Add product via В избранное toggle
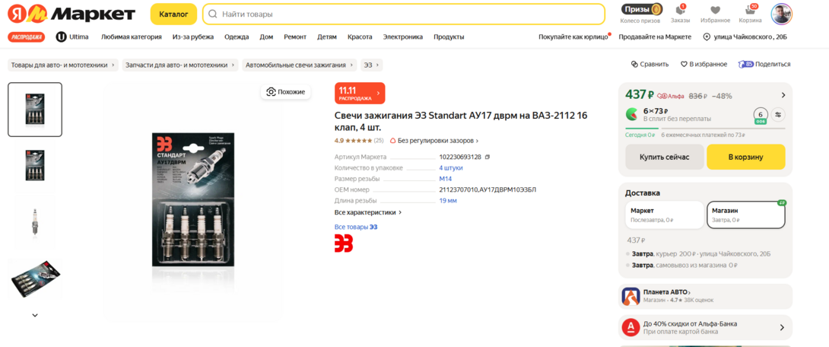829x347 pixels. pos(704,65)
